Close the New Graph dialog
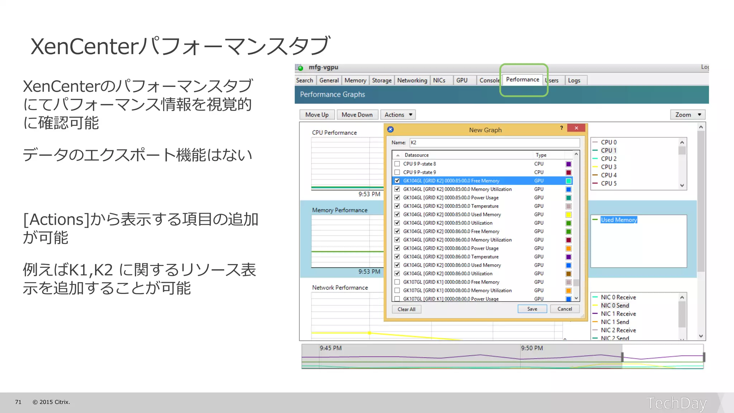The image size is (734, 413). pos(576,128)
